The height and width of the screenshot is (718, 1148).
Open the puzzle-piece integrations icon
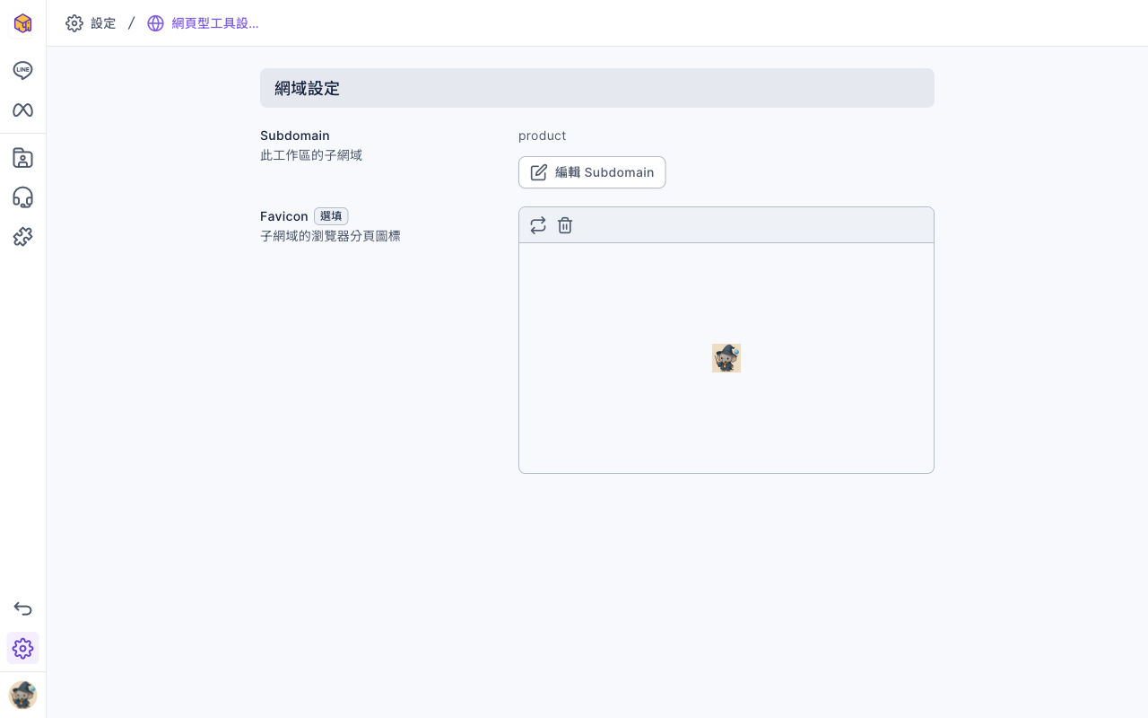tap(22, 237)
